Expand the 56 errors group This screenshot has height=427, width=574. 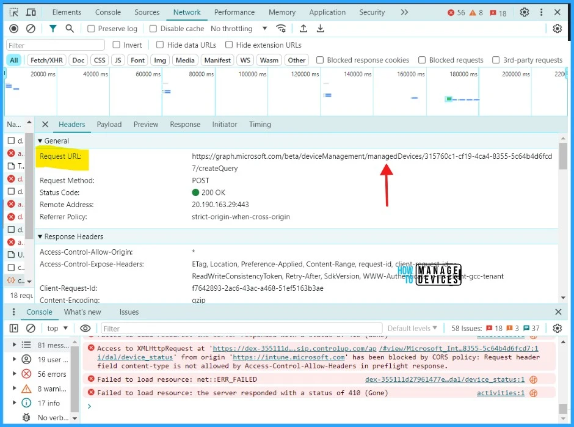point(14,374)
